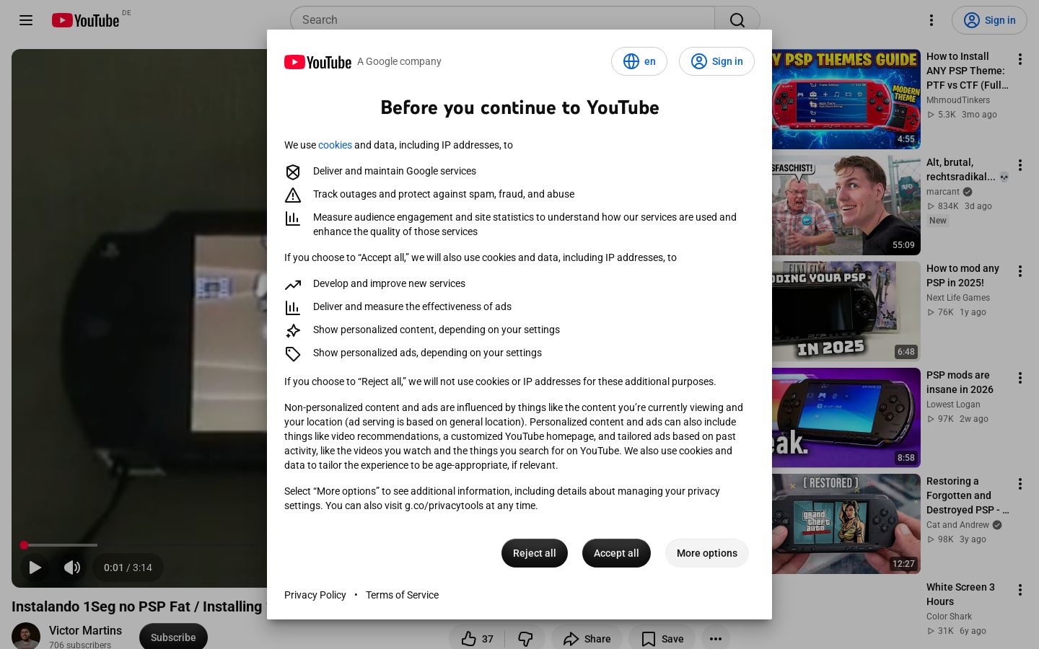Screen dimensions: 1039x649
Task: Open More options in consent dialog
Action: coord(707,553)
